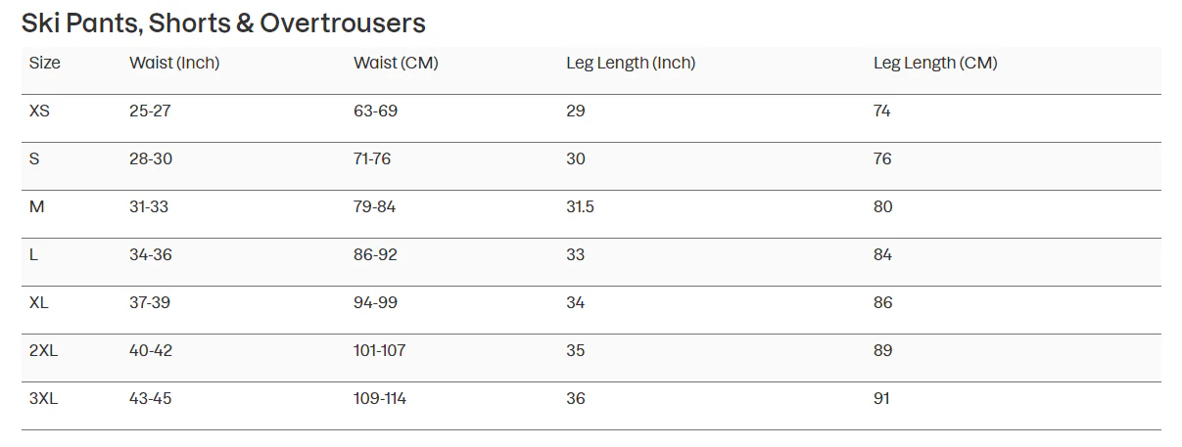Click the 91 leg length CM value
1182x447 pixels.
pyautogui.click(x=881, y=399)
